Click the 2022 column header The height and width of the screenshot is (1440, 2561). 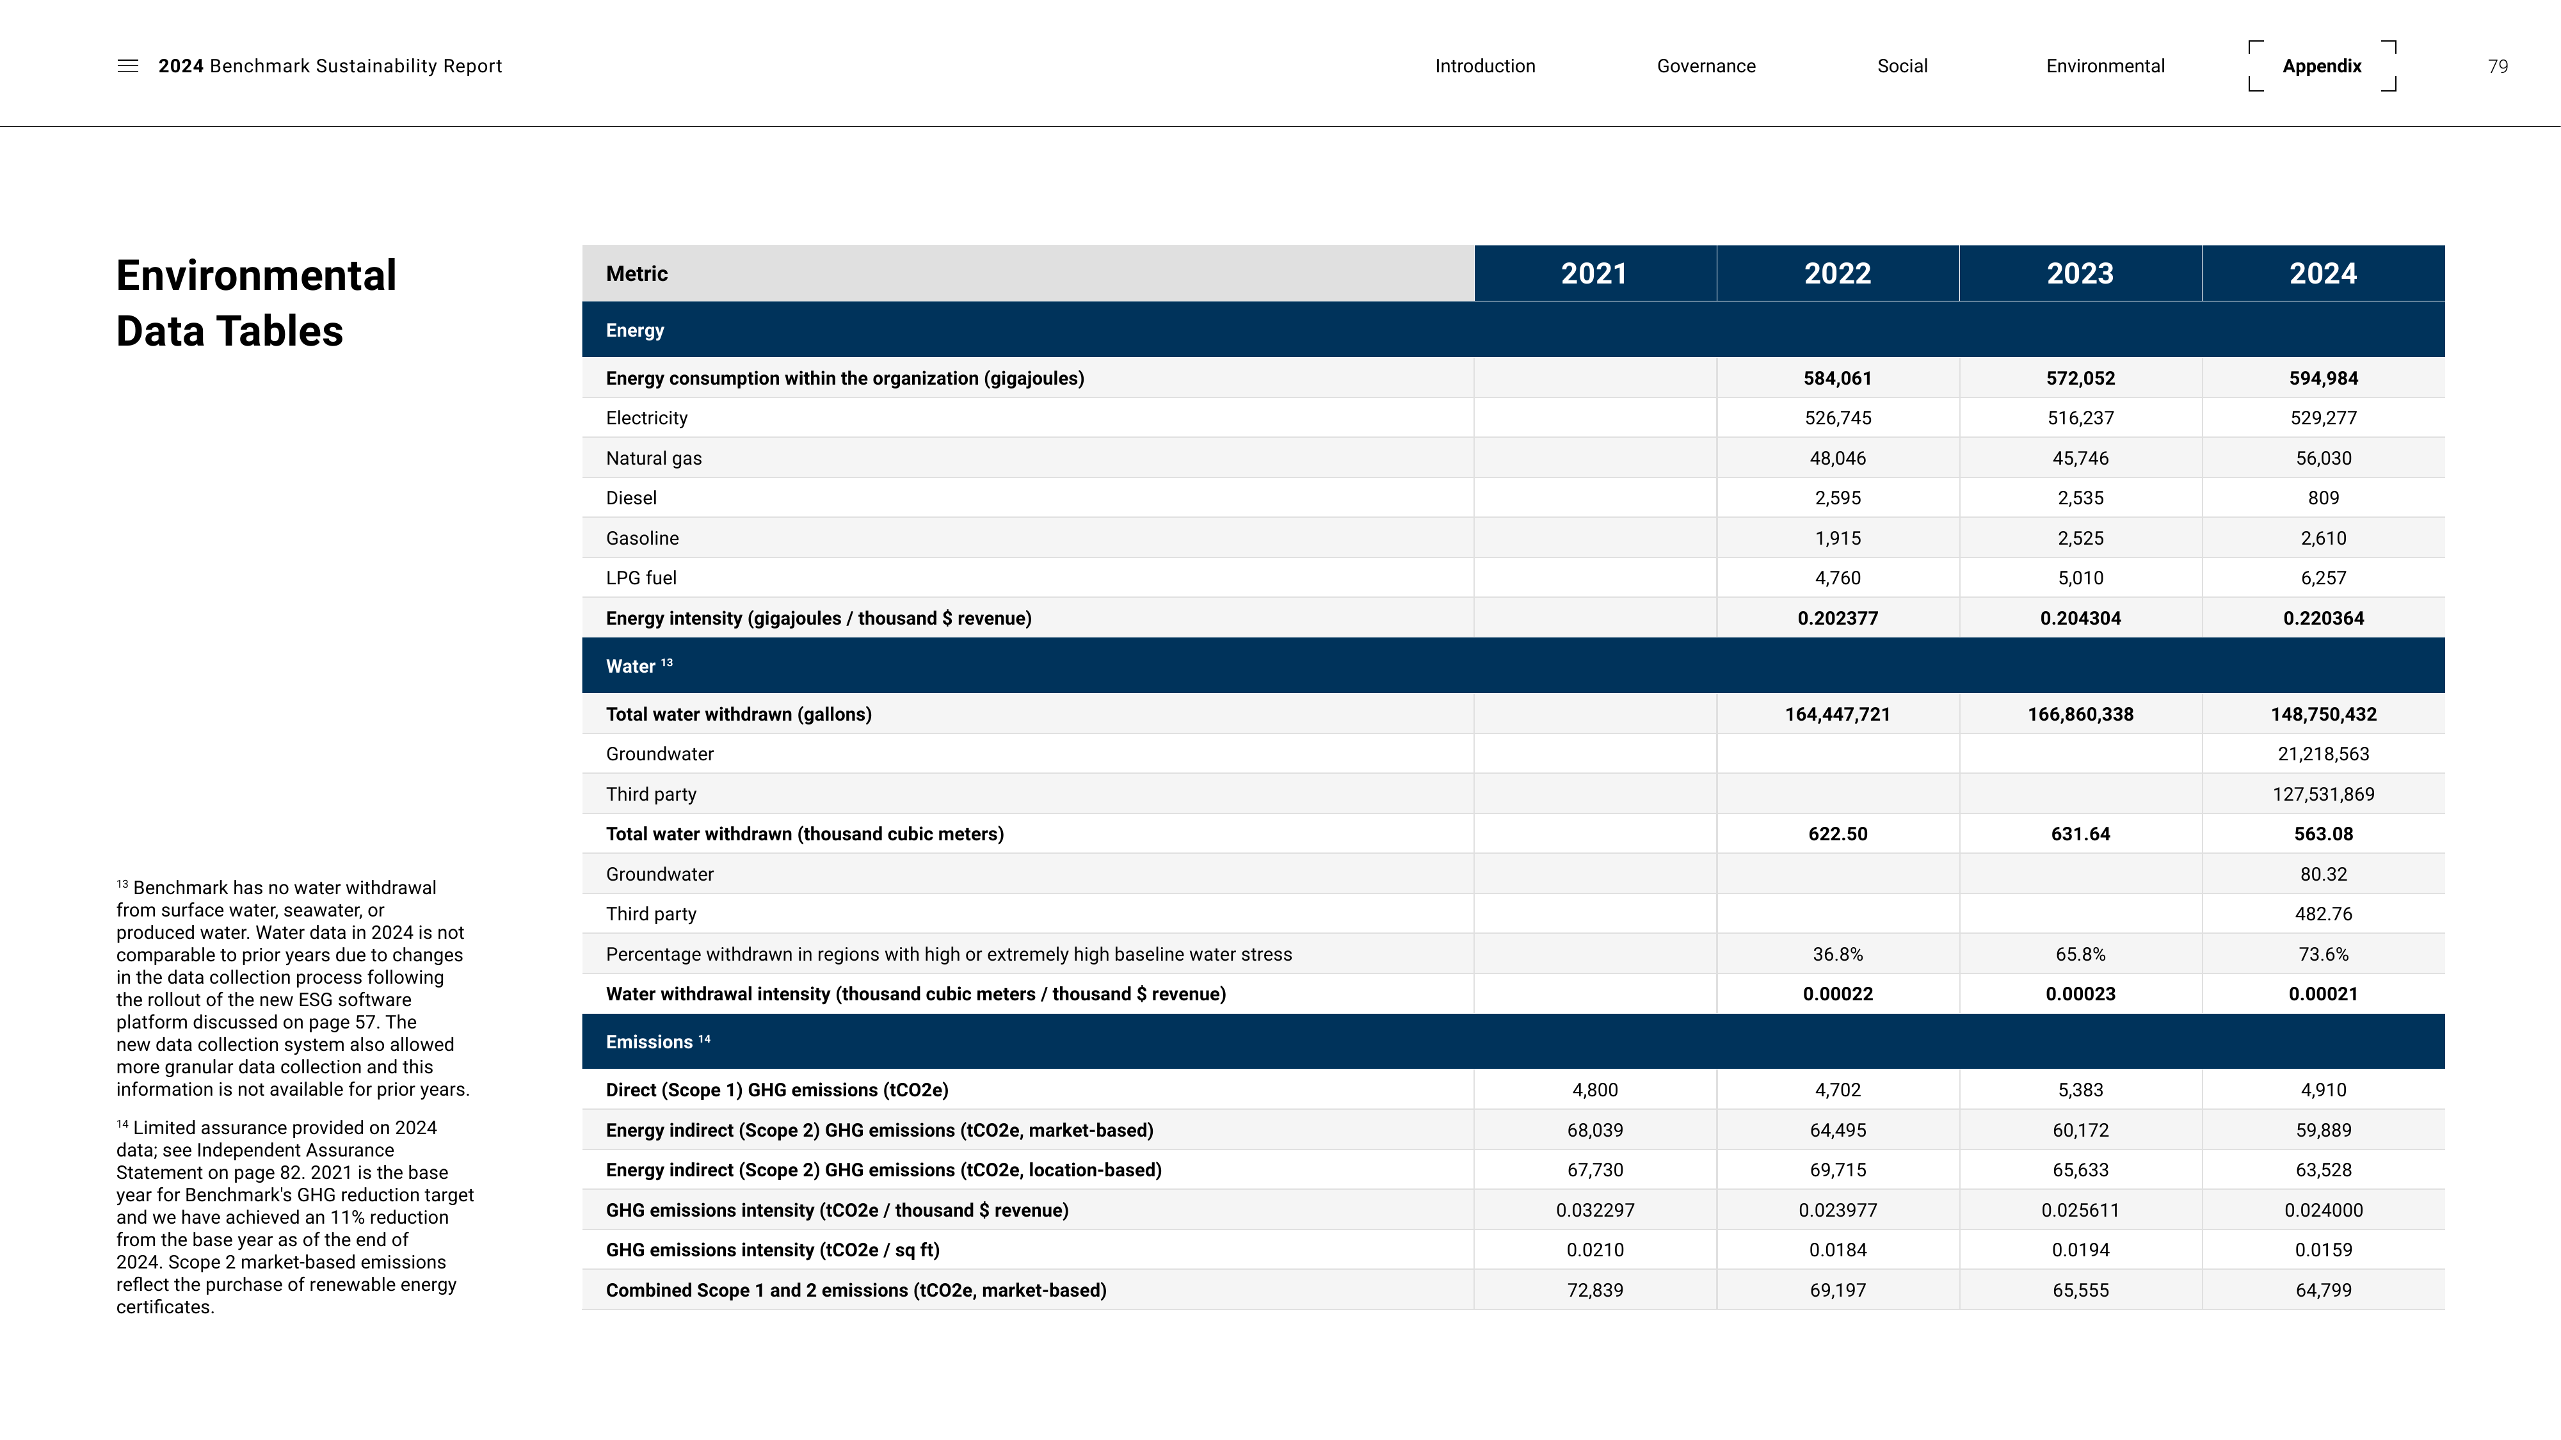click(x=1837, y=273)
